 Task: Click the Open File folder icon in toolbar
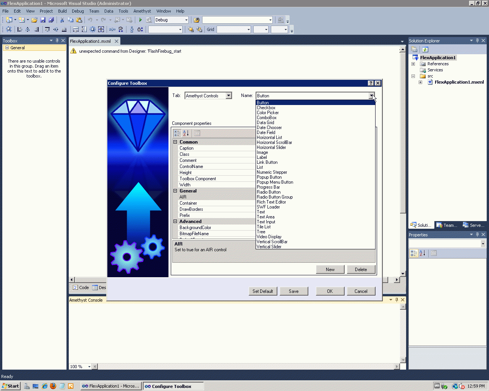34,20
